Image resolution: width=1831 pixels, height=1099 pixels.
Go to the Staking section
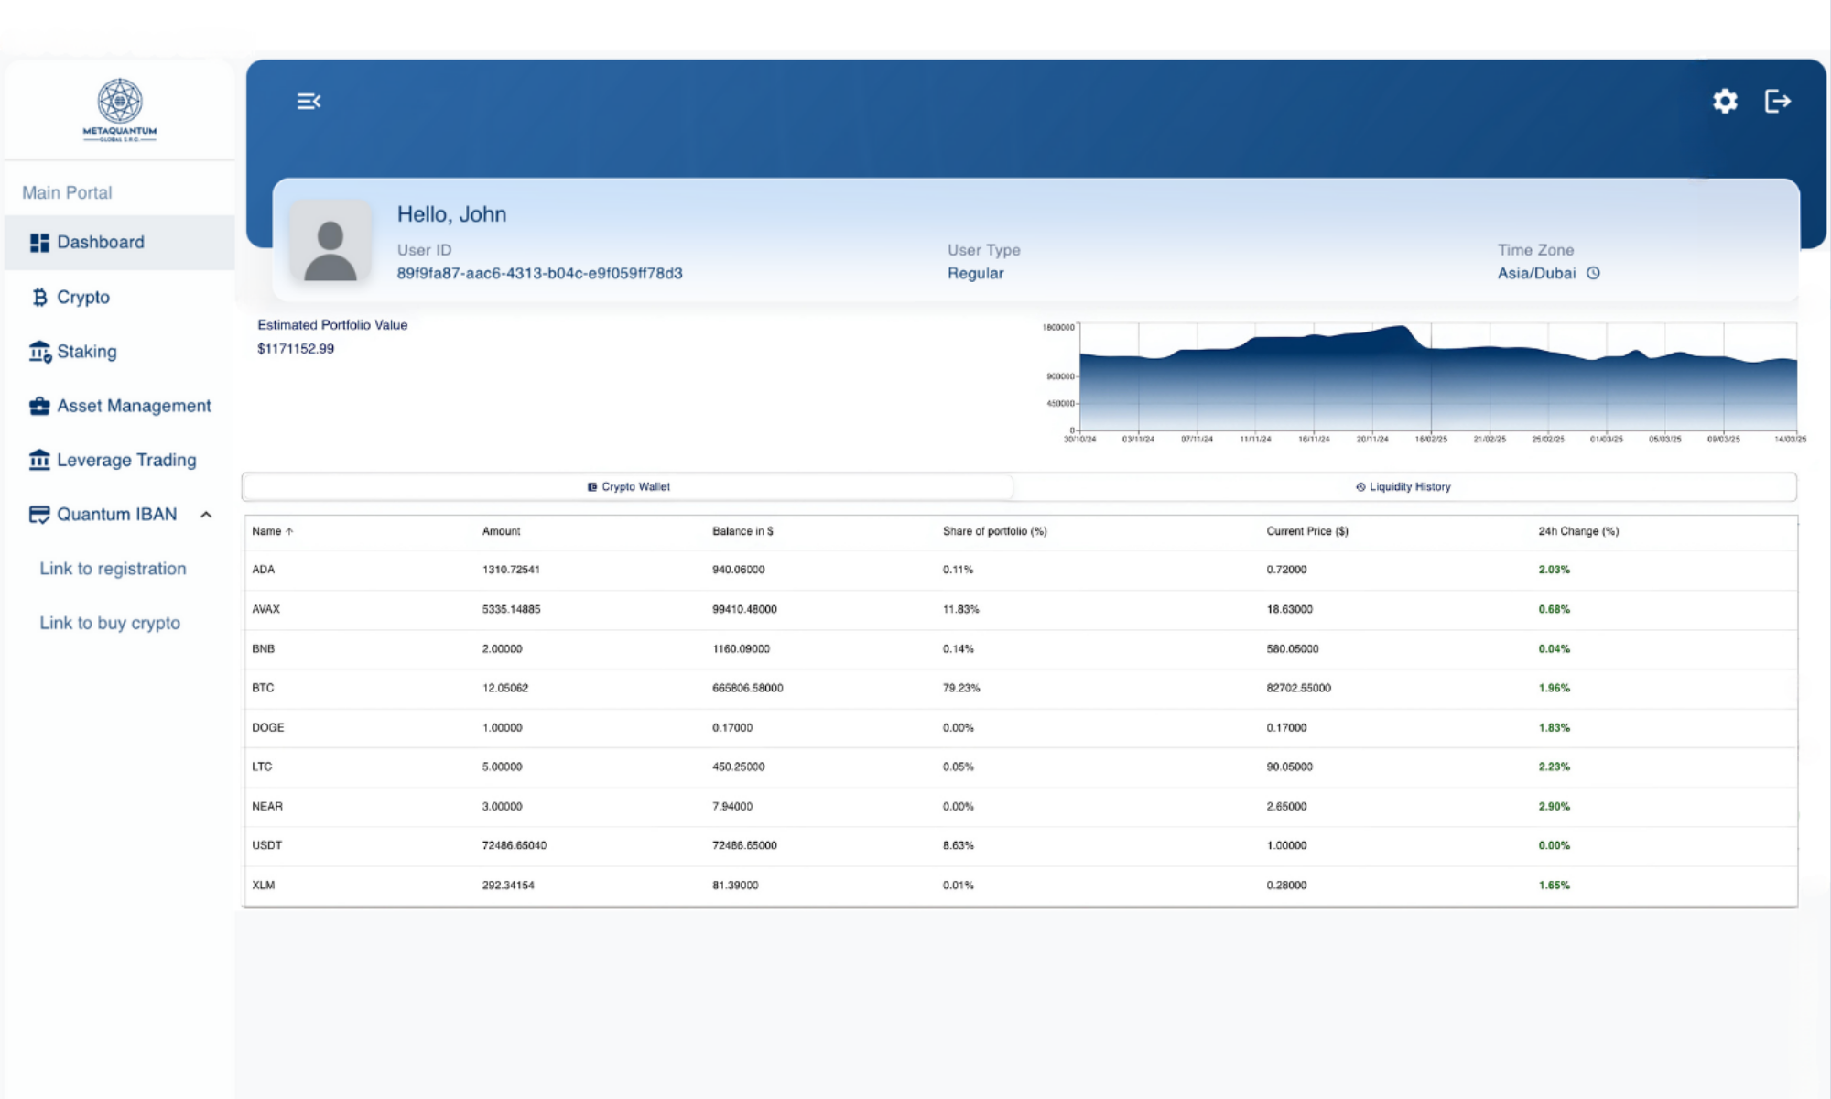tap(86, 352)
